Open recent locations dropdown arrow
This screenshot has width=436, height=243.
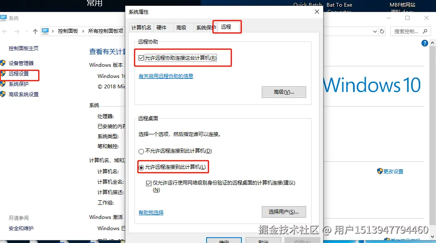point(27,32)
